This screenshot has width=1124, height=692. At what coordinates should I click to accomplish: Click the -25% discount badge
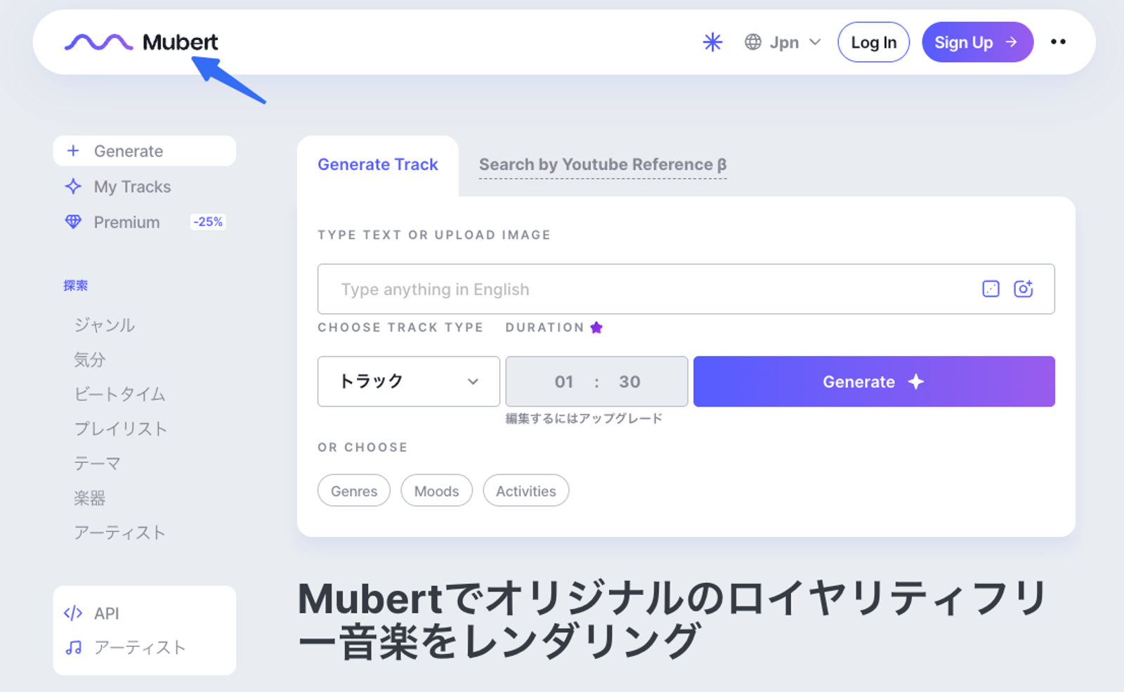(x=208, y=222)
